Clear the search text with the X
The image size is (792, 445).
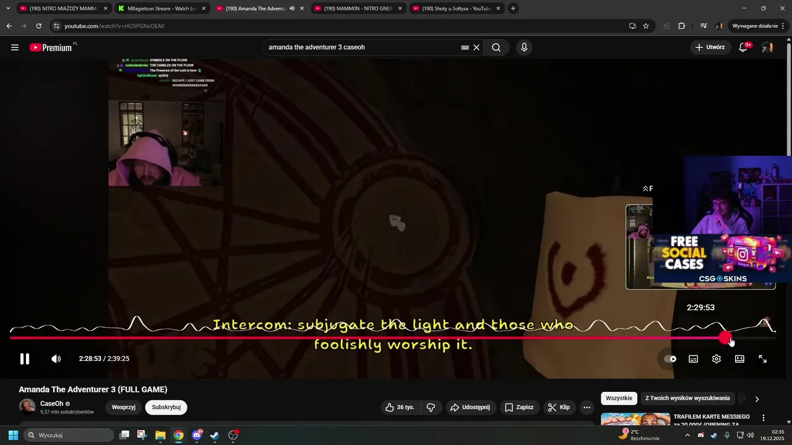coord(476,48)
